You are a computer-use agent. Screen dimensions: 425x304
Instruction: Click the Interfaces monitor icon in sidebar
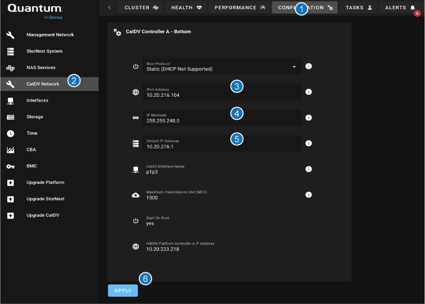click(x=10, y=101)
